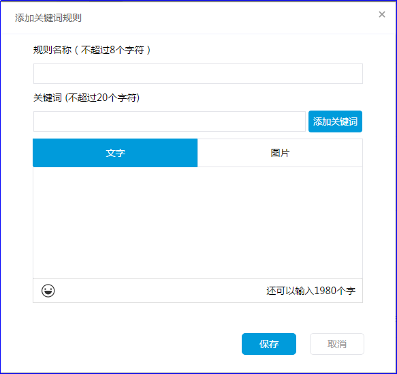Place cursor in the rule name box
This screenshot has width=397, height=374.
point(198,74)
